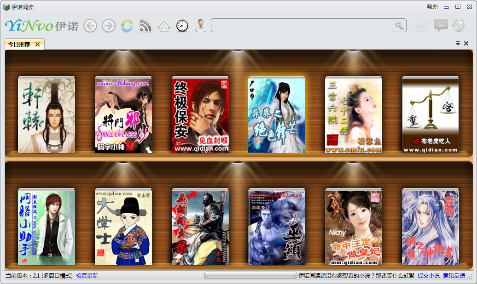Click the 提交小说 link
Viewport: 477px width, 284px height.
click(428, 275)
